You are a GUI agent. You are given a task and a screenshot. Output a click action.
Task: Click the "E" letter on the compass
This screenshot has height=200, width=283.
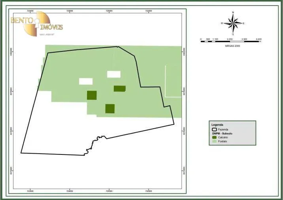tap(243, 23)
